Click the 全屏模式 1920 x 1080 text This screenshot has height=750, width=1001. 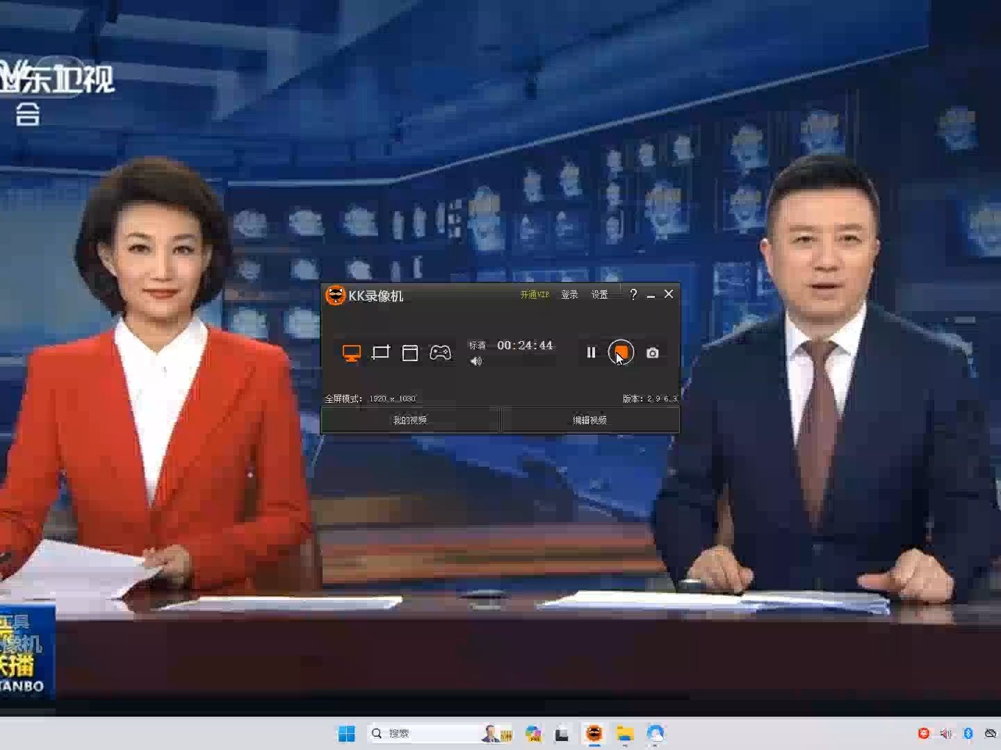tap(371, 399)
